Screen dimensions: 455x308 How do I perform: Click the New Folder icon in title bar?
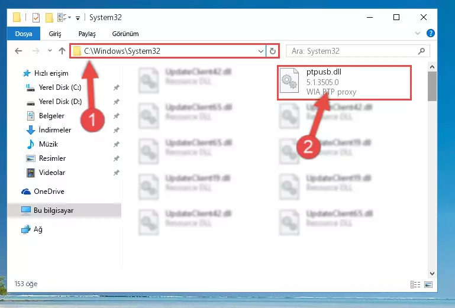(x=49, y=18)
